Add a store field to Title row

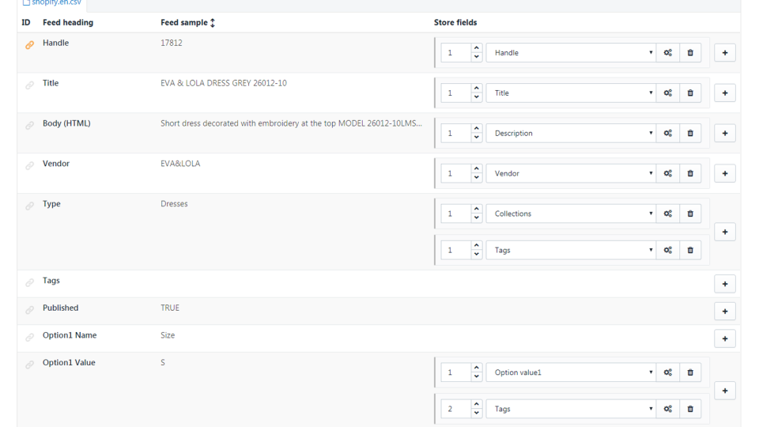[x=725, y=93]
